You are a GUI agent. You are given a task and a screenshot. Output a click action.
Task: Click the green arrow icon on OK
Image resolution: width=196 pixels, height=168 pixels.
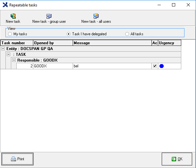[174, 159]
